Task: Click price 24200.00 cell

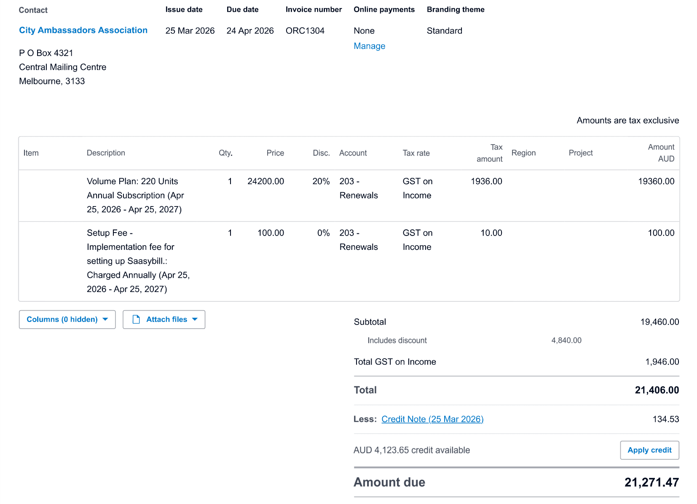Action: pos(265,181)
